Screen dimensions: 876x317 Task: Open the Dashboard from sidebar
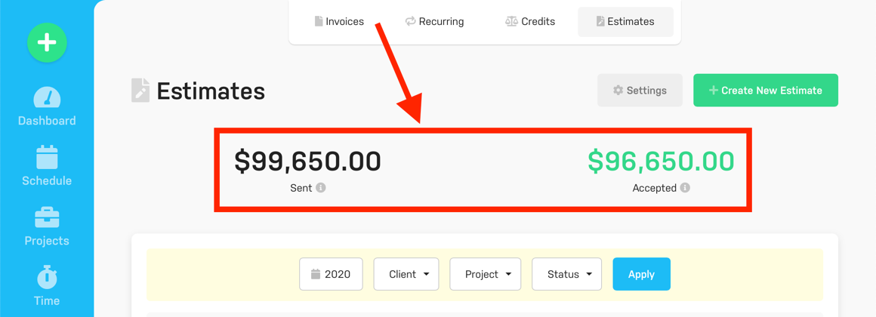click(x=47, y=99)
